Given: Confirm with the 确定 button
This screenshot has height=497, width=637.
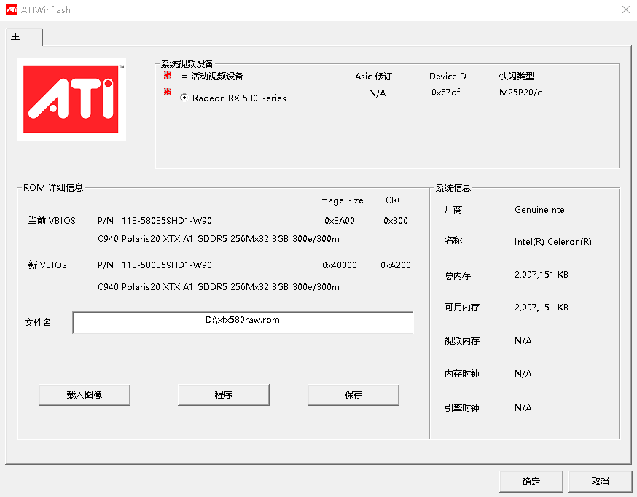Looking at the screenshot, I should coord(531,482).
